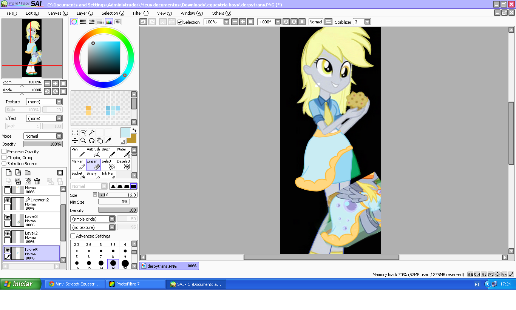The height and width of the screenshot is (310, 516).
Task: Click the Normal view mode button in toolbar
Action: pyautogui.click(x=315, y=22)
